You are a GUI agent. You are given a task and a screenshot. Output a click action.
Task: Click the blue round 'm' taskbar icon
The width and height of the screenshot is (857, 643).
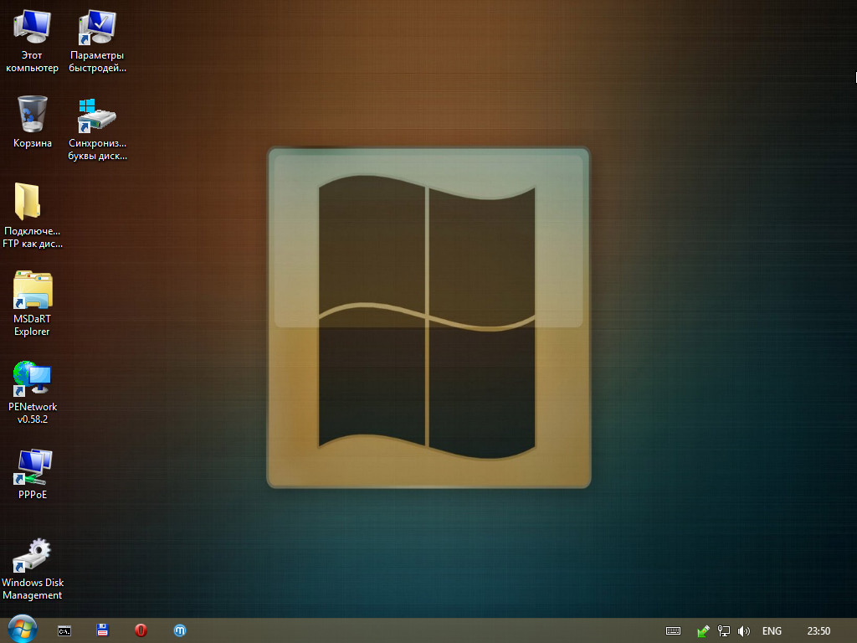pyautogui.click(x=179, y=630)
